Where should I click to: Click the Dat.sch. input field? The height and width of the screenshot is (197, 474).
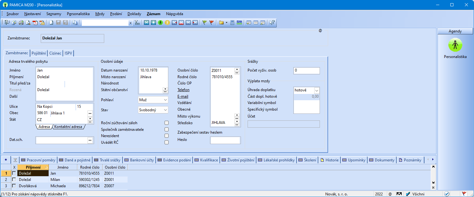click(62, 140)
